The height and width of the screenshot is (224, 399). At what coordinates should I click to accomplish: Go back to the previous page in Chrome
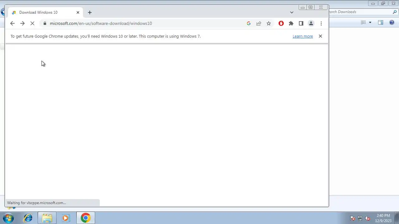click(12, 23)
